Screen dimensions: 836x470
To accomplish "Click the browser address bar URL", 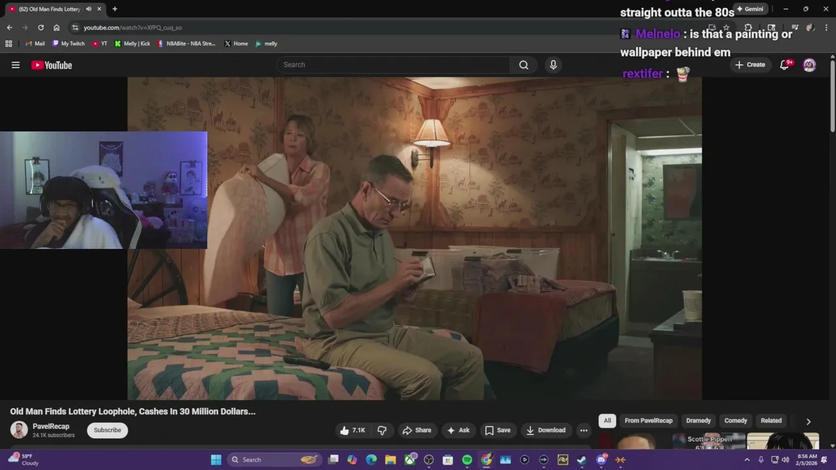I will 133,27.
